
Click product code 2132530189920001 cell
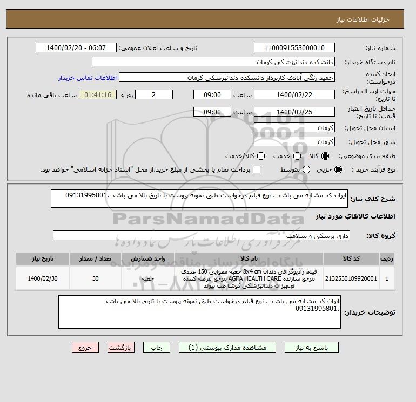[351, 278]
